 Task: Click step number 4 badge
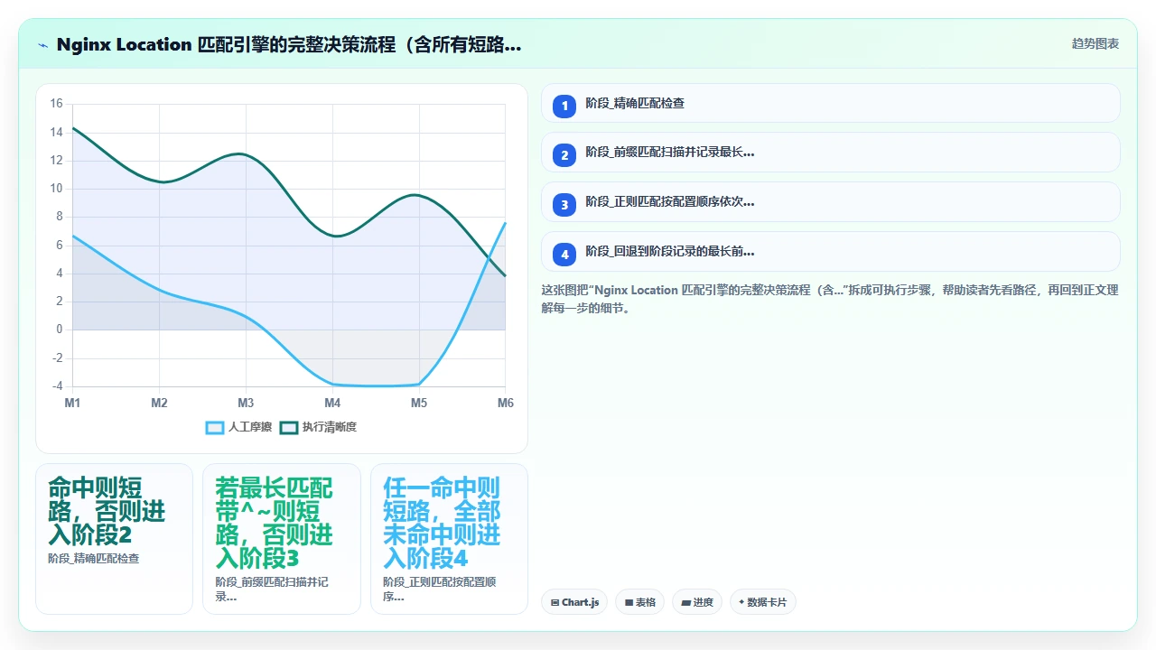pyautogui.click(x=564, y=255)
